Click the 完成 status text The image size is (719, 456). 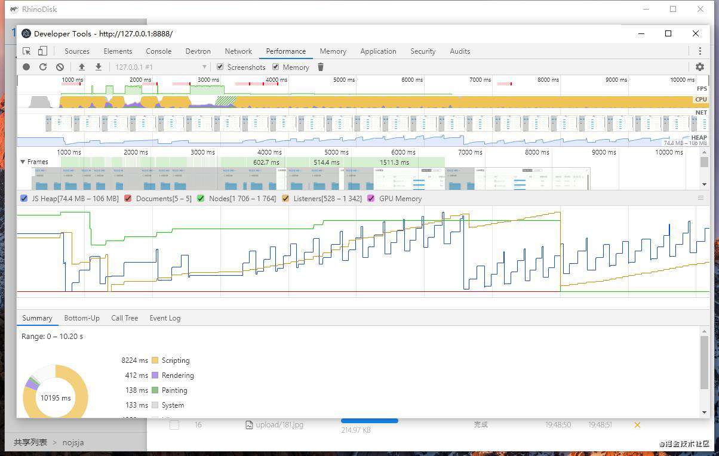481,425
